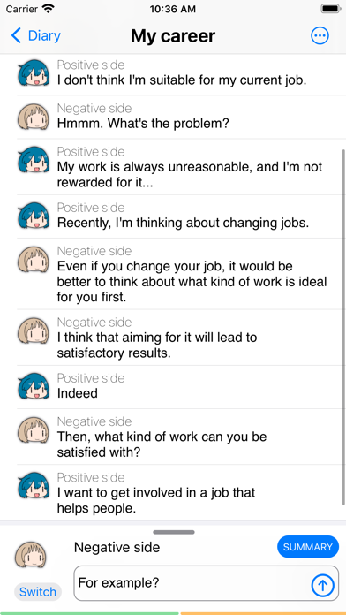Grab the input panel drag handle bar
Viewport: 346px width, 615px height.
[x=174, y=532]
